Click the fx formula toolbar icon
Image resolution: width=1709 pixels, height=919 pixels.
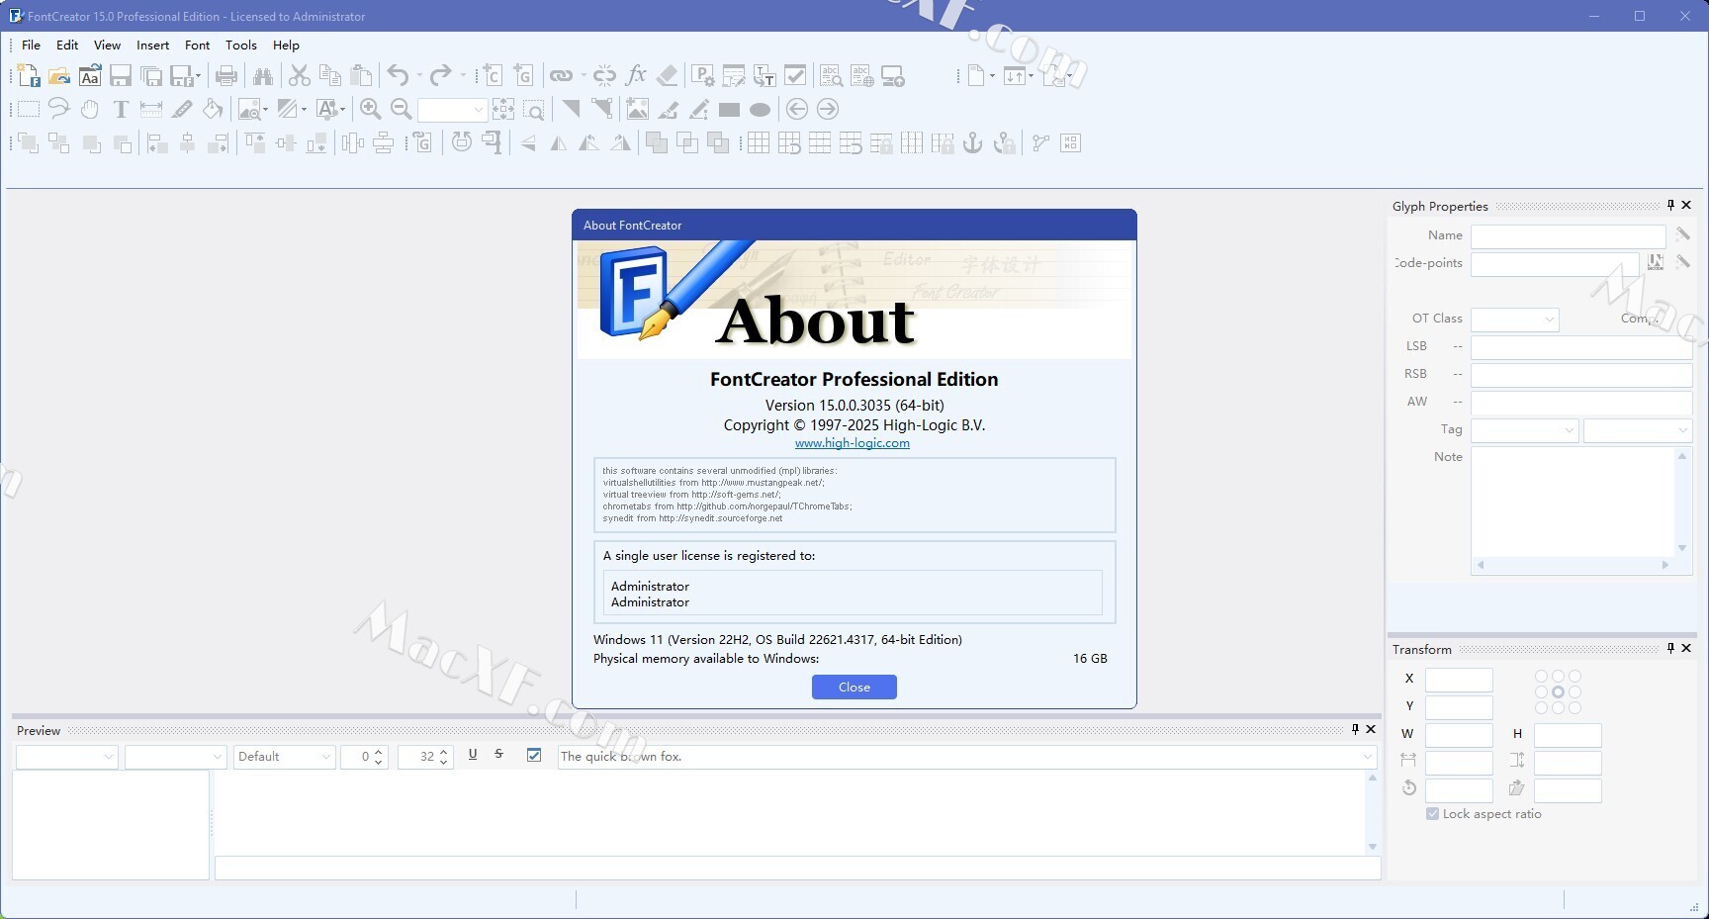(x=636, y=76)
